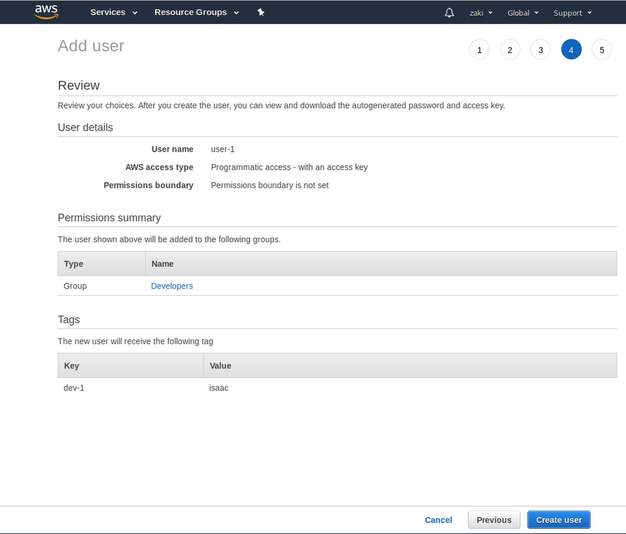Screen dimensions: 626x534
Task: Select step 1 circle in the wizard
Action: tap(479, 49)
